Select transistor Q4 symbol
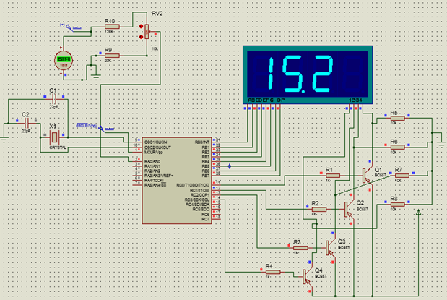The image size is (447, 300). pos(307,276)
